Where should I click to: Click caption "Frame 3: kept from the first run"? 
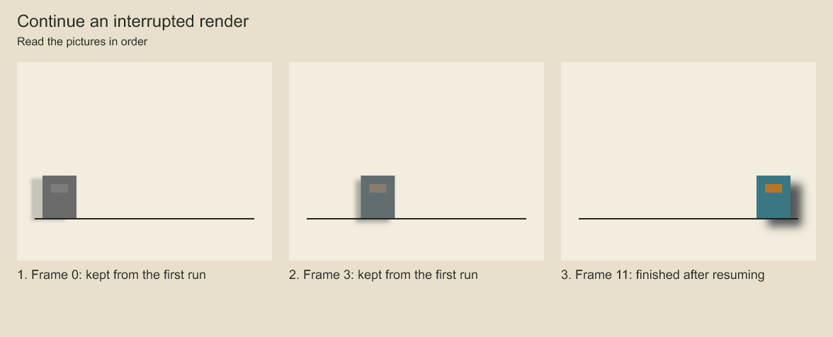(x=390, y=275)
